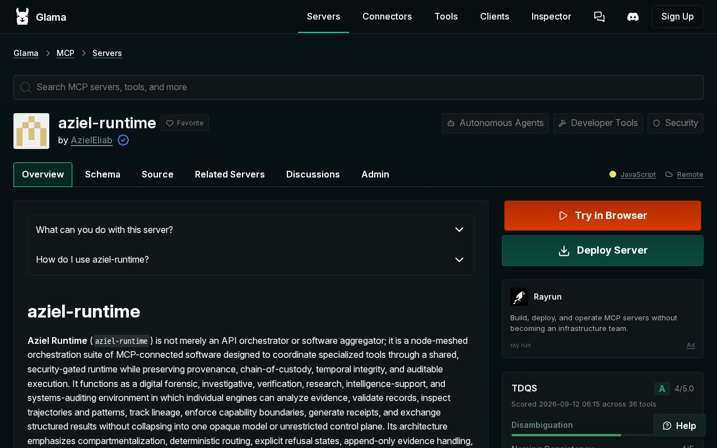Click the play icon in Try in Browser
Image resolution: width=717 pixels, height=448 pixels.
564,216
